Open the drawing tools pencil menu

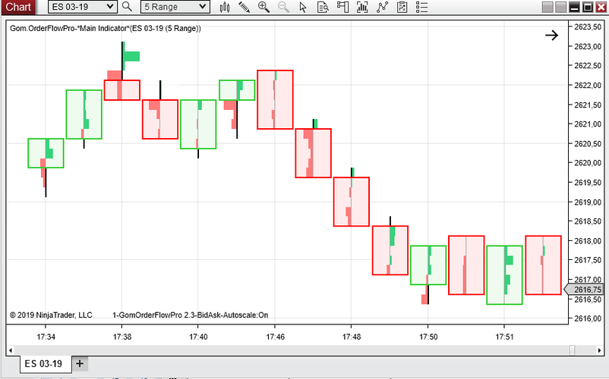244,7
